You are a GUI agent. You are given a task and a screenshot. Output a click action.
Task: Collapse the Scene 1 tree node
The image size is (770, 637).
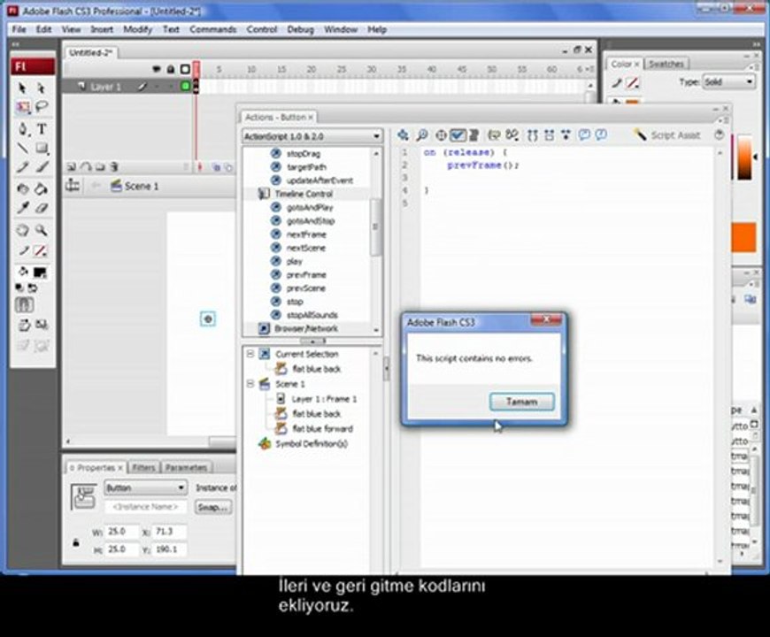coord(250,384)
